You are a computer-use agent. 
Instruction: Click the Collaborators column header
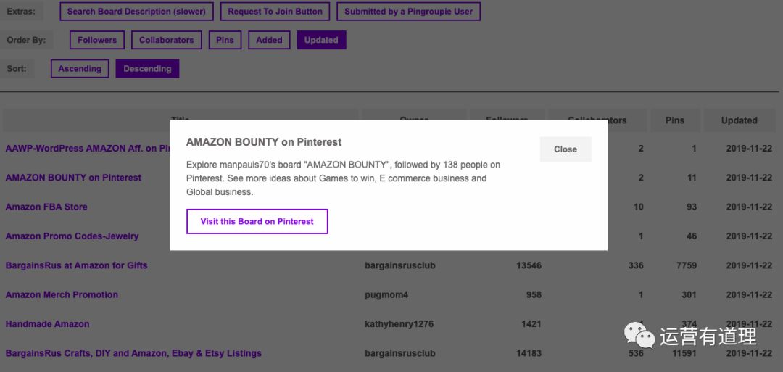pos(597,120)
